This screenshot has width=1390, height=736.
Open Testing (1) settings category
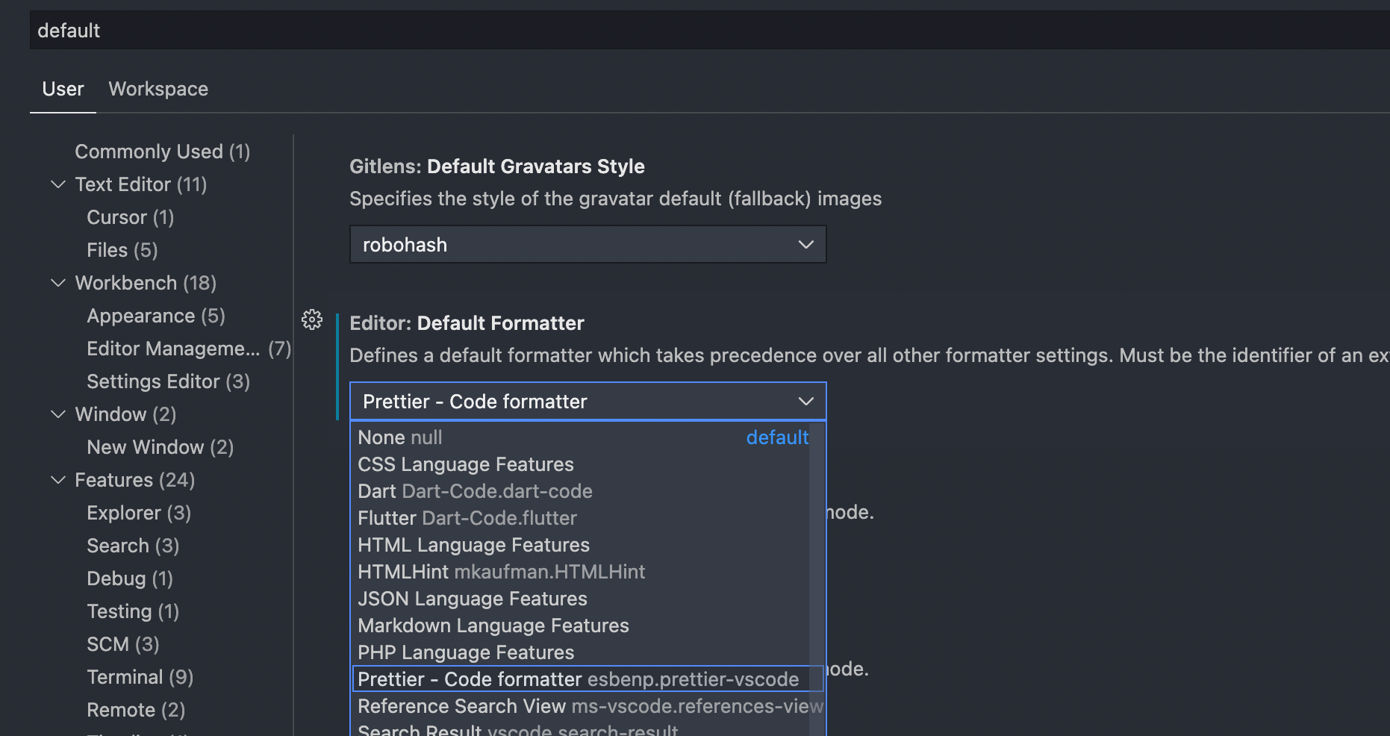[133, 611]
